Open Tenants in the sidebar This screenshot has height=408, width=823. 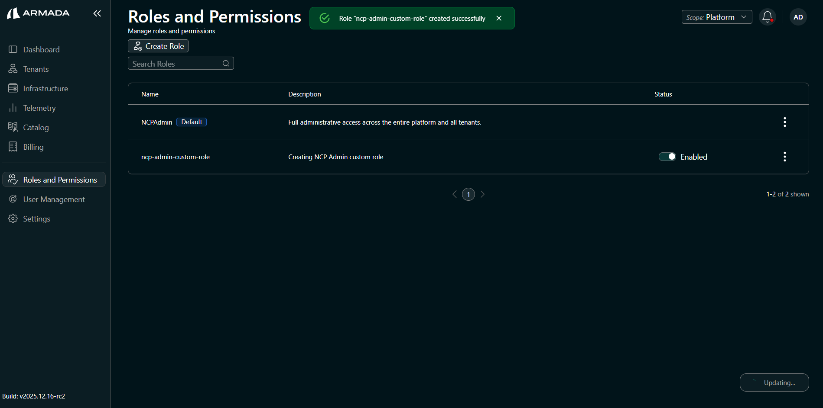click(x=36, y=69)
